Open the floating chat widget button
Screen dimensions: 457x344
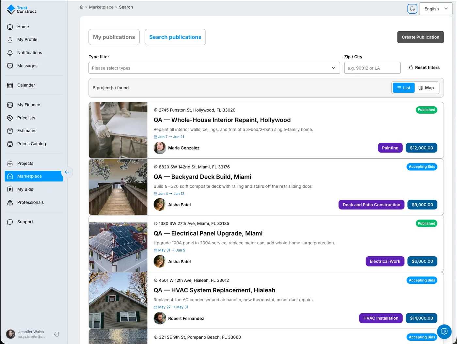coord(444,332)
